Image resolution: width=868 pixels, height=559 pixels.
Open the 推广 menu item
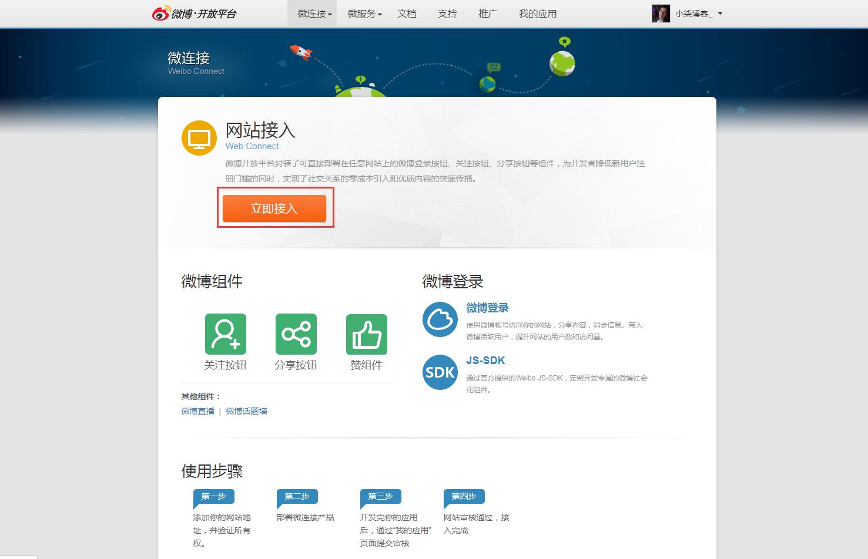click(x=488, y=14)
